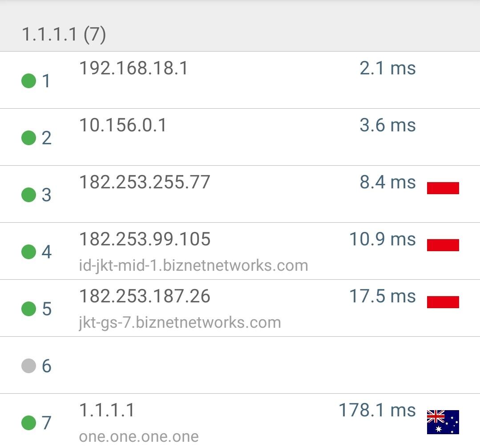Screen dimensions: 480x448
Task: Click the 2.1 ms response time
Action: click(387, 69)
